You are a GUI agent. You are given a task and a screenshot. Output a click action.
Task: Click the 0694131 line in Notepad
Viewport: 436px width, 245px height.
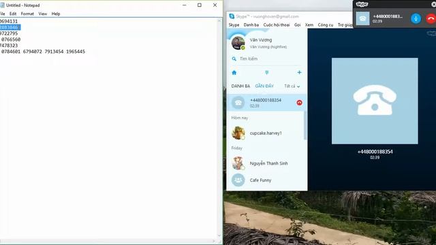[9, 21]
